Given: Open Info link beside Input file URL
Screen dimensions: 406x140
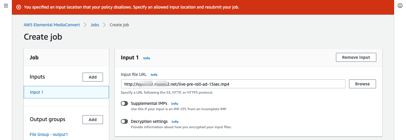Looking at the screenshot, I should click(154, 75).
